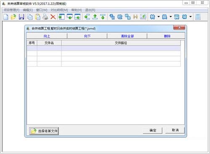Open a project using the yellow folder icon in the toolbar
Image resolution: width=210 pixels, height=154 pixels.
pos(13,17)
